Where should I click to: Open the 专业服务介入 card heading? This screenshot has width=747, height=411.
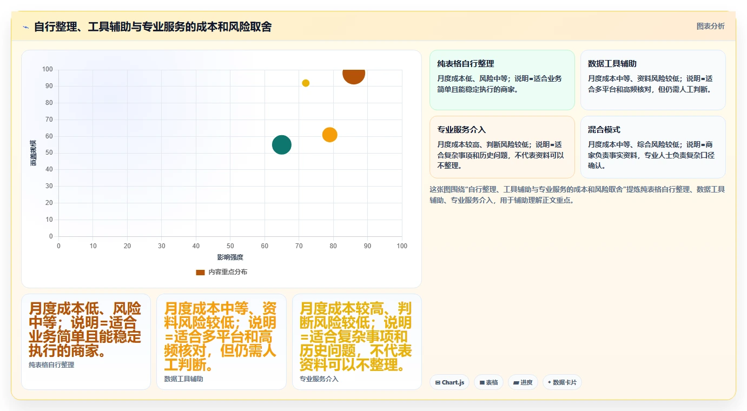click(461, 130)
